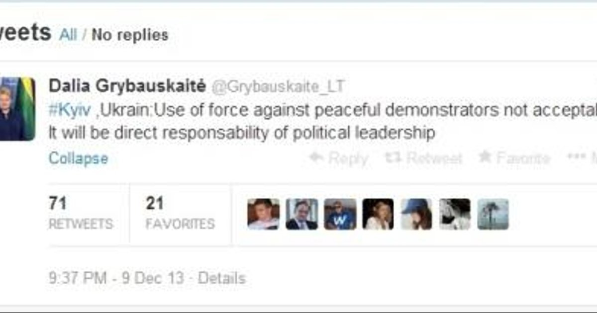The width and height of the screenshot is (597, 313).
Task: Click the Reply arrow icon
Action: coord(316,158)
